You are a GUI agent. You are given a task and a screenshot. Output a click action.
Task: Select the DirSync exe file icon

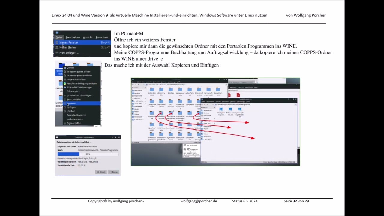[x=230, y=109]
